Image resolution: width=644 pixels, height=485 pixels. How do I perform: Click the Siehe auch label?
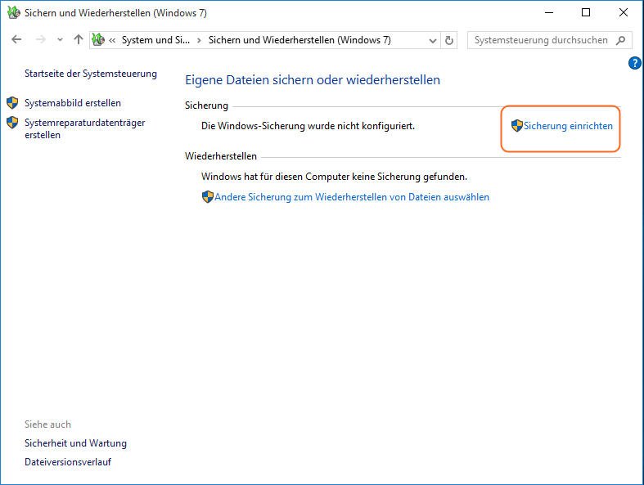point(47,424)
